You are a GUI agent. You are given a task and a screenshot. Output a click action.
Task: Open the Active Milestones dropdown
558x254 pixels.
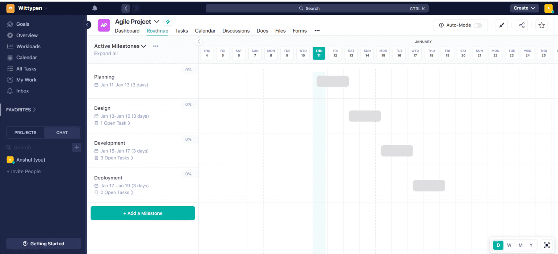pos(144,46)
